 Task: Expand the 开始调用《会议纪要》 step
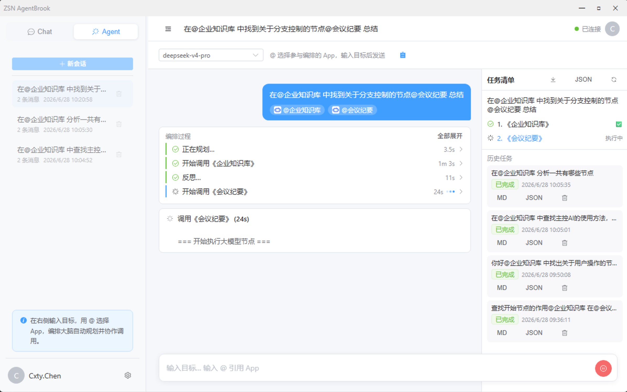click(461, 192)
